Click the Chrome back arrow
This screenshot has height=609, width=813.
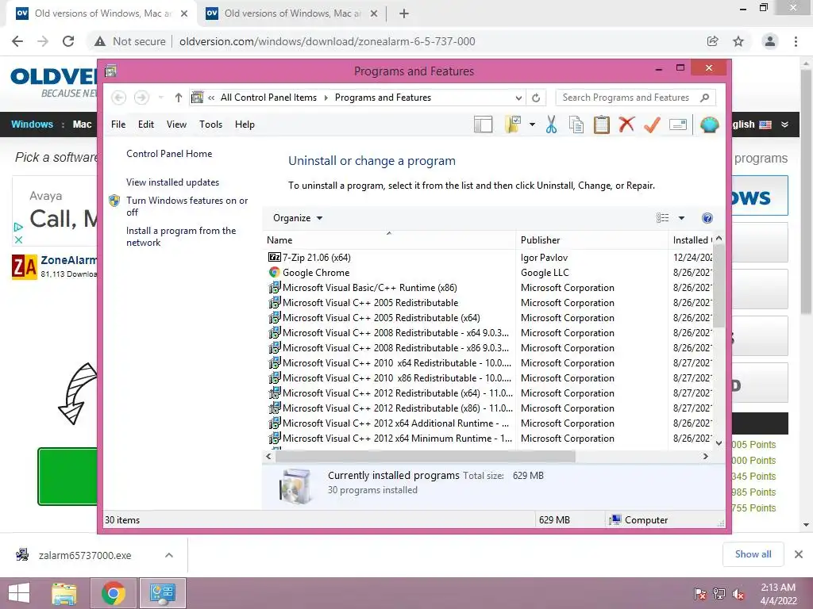[17, 41]
